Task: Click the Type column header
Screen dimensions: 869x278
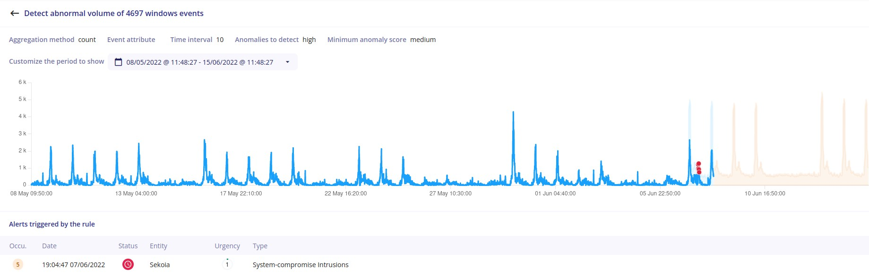Action: tap(260, 246)
